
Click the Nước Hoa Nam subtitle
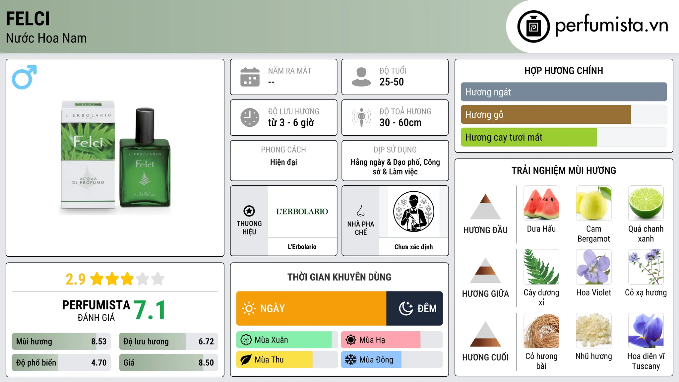pos(46,38)
